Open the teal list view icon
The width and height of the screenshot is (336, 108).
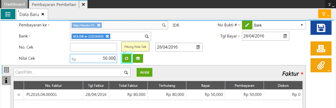click(x=8, y=14)
